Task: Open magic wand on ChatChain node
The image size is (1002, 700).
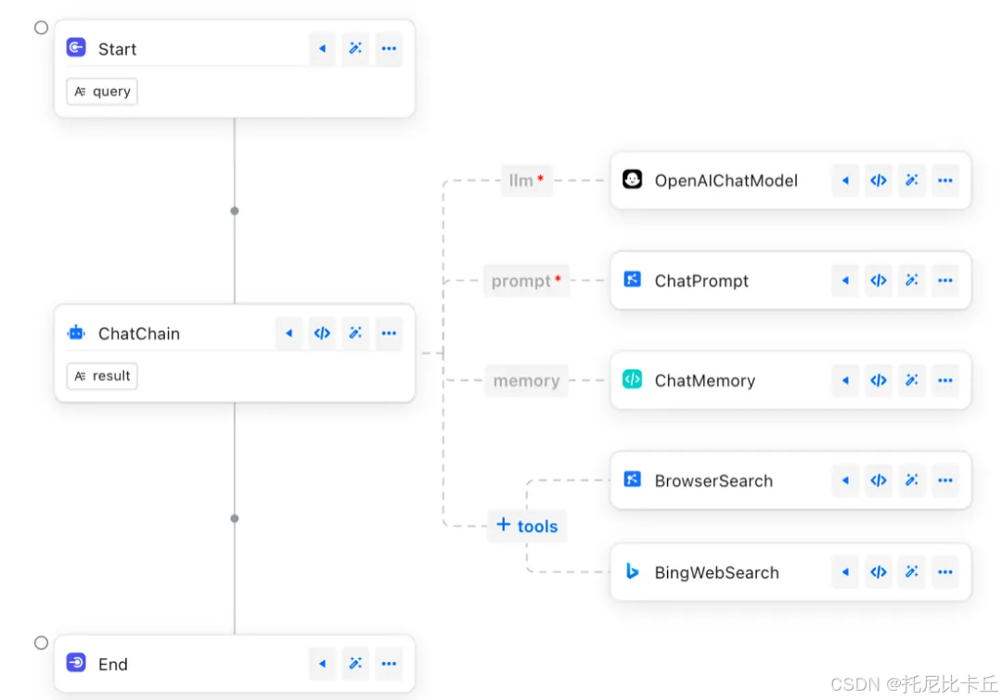Action: (x=355, y=333)
